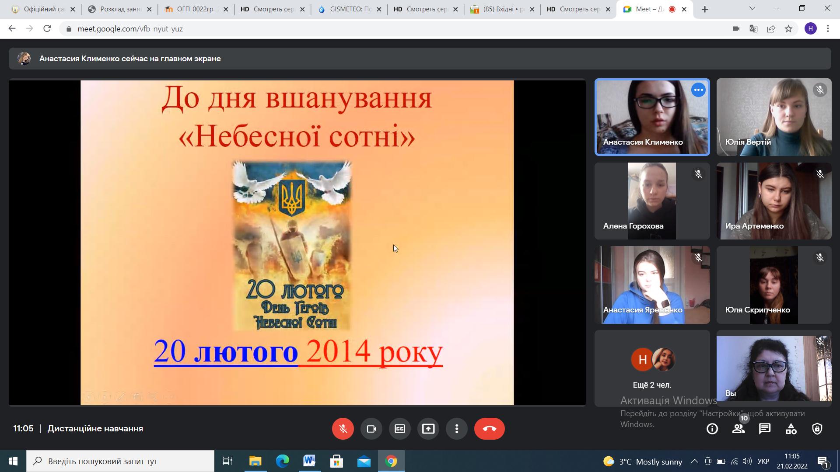Screen dimensions: 840x472
Task: Switch to the ОГП_0022гр tab
Action: pos(196,9)
